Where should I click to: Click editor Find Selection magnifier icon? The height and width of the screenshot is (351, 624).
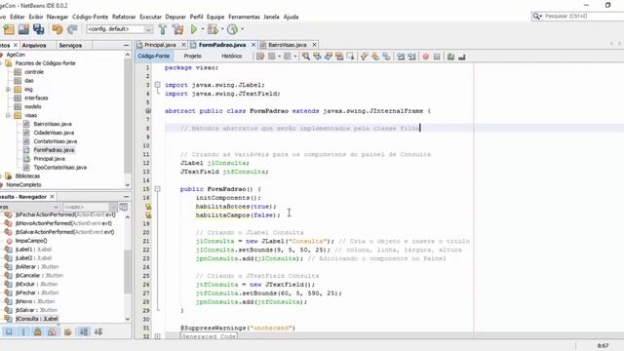coord(305,57)
